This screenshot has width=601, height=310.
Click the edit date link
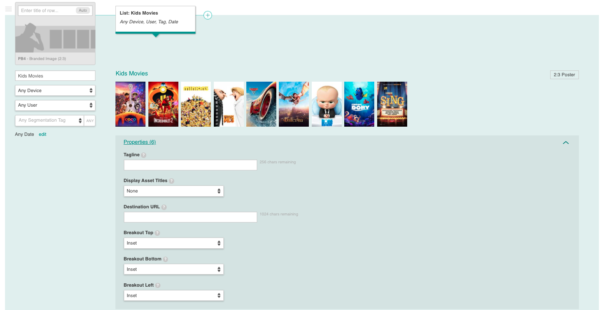43,134
